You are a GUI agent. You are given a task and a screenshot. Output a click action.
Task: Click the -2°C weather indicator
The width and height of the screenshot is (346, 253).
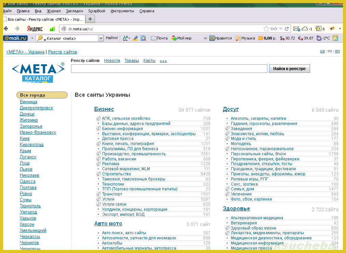click(x=323, y=38)
